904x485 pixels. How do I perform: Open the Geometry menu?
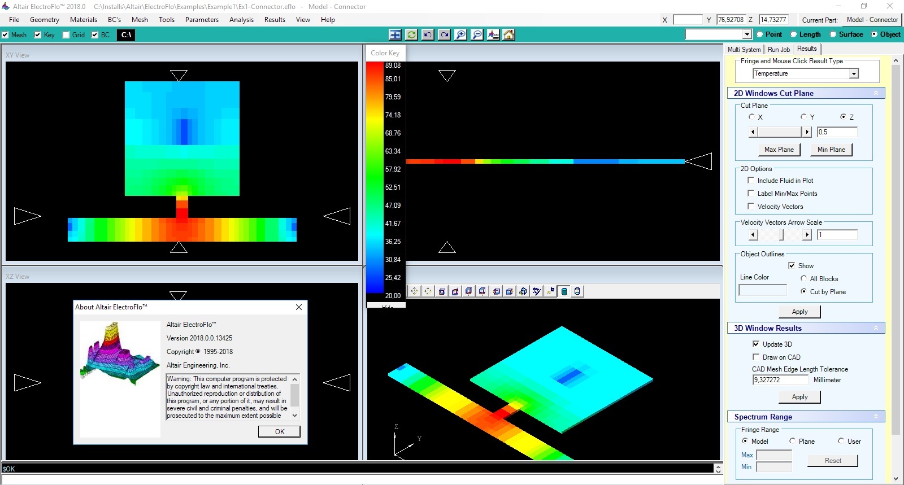45,20
